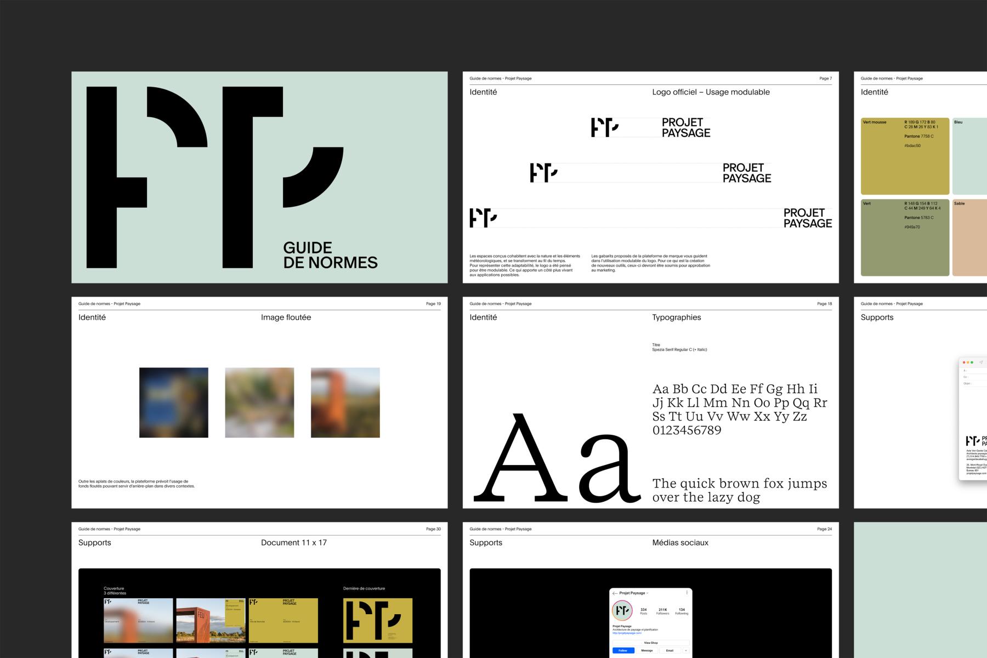Click the Message button
Viewport: 987px width, 658px height.
[x=647, y=650]
